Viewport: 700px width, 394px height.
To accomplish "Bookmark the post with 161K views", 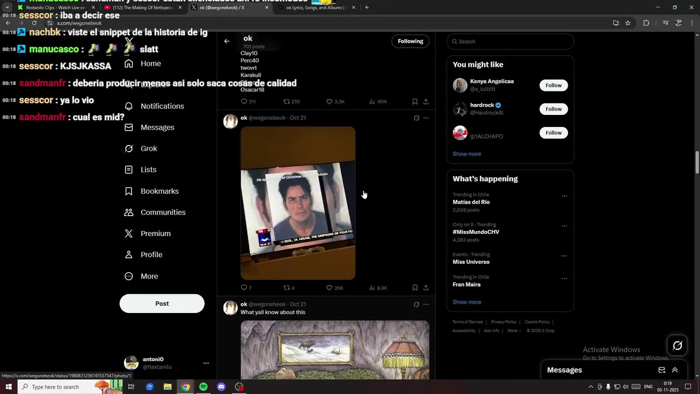I will [x=415, y=102].
